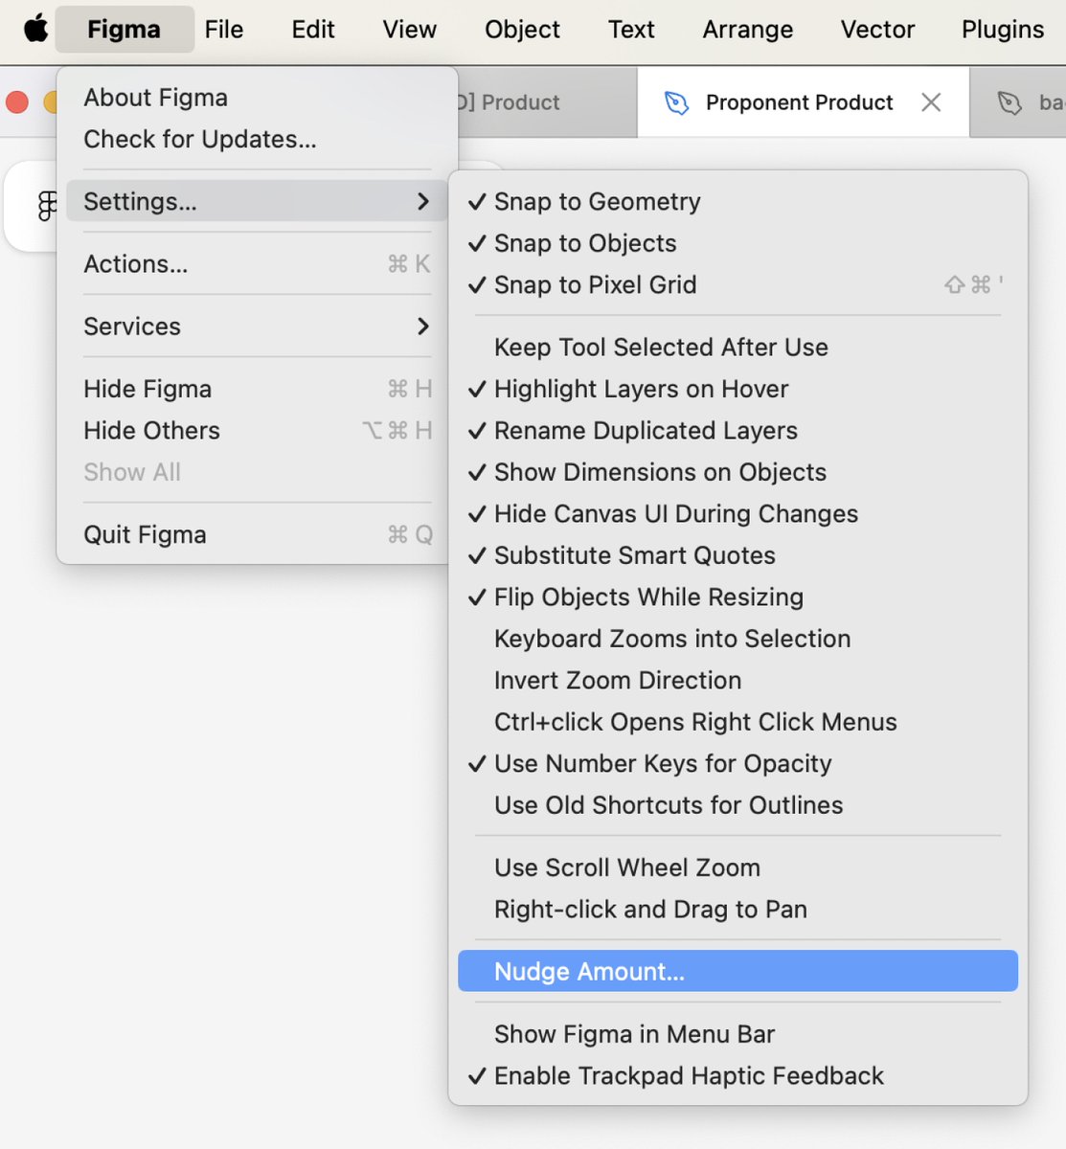The height and width of the screenshot is (1149, 1066).
Task: Expand the Services submenu
Action: 257,327
